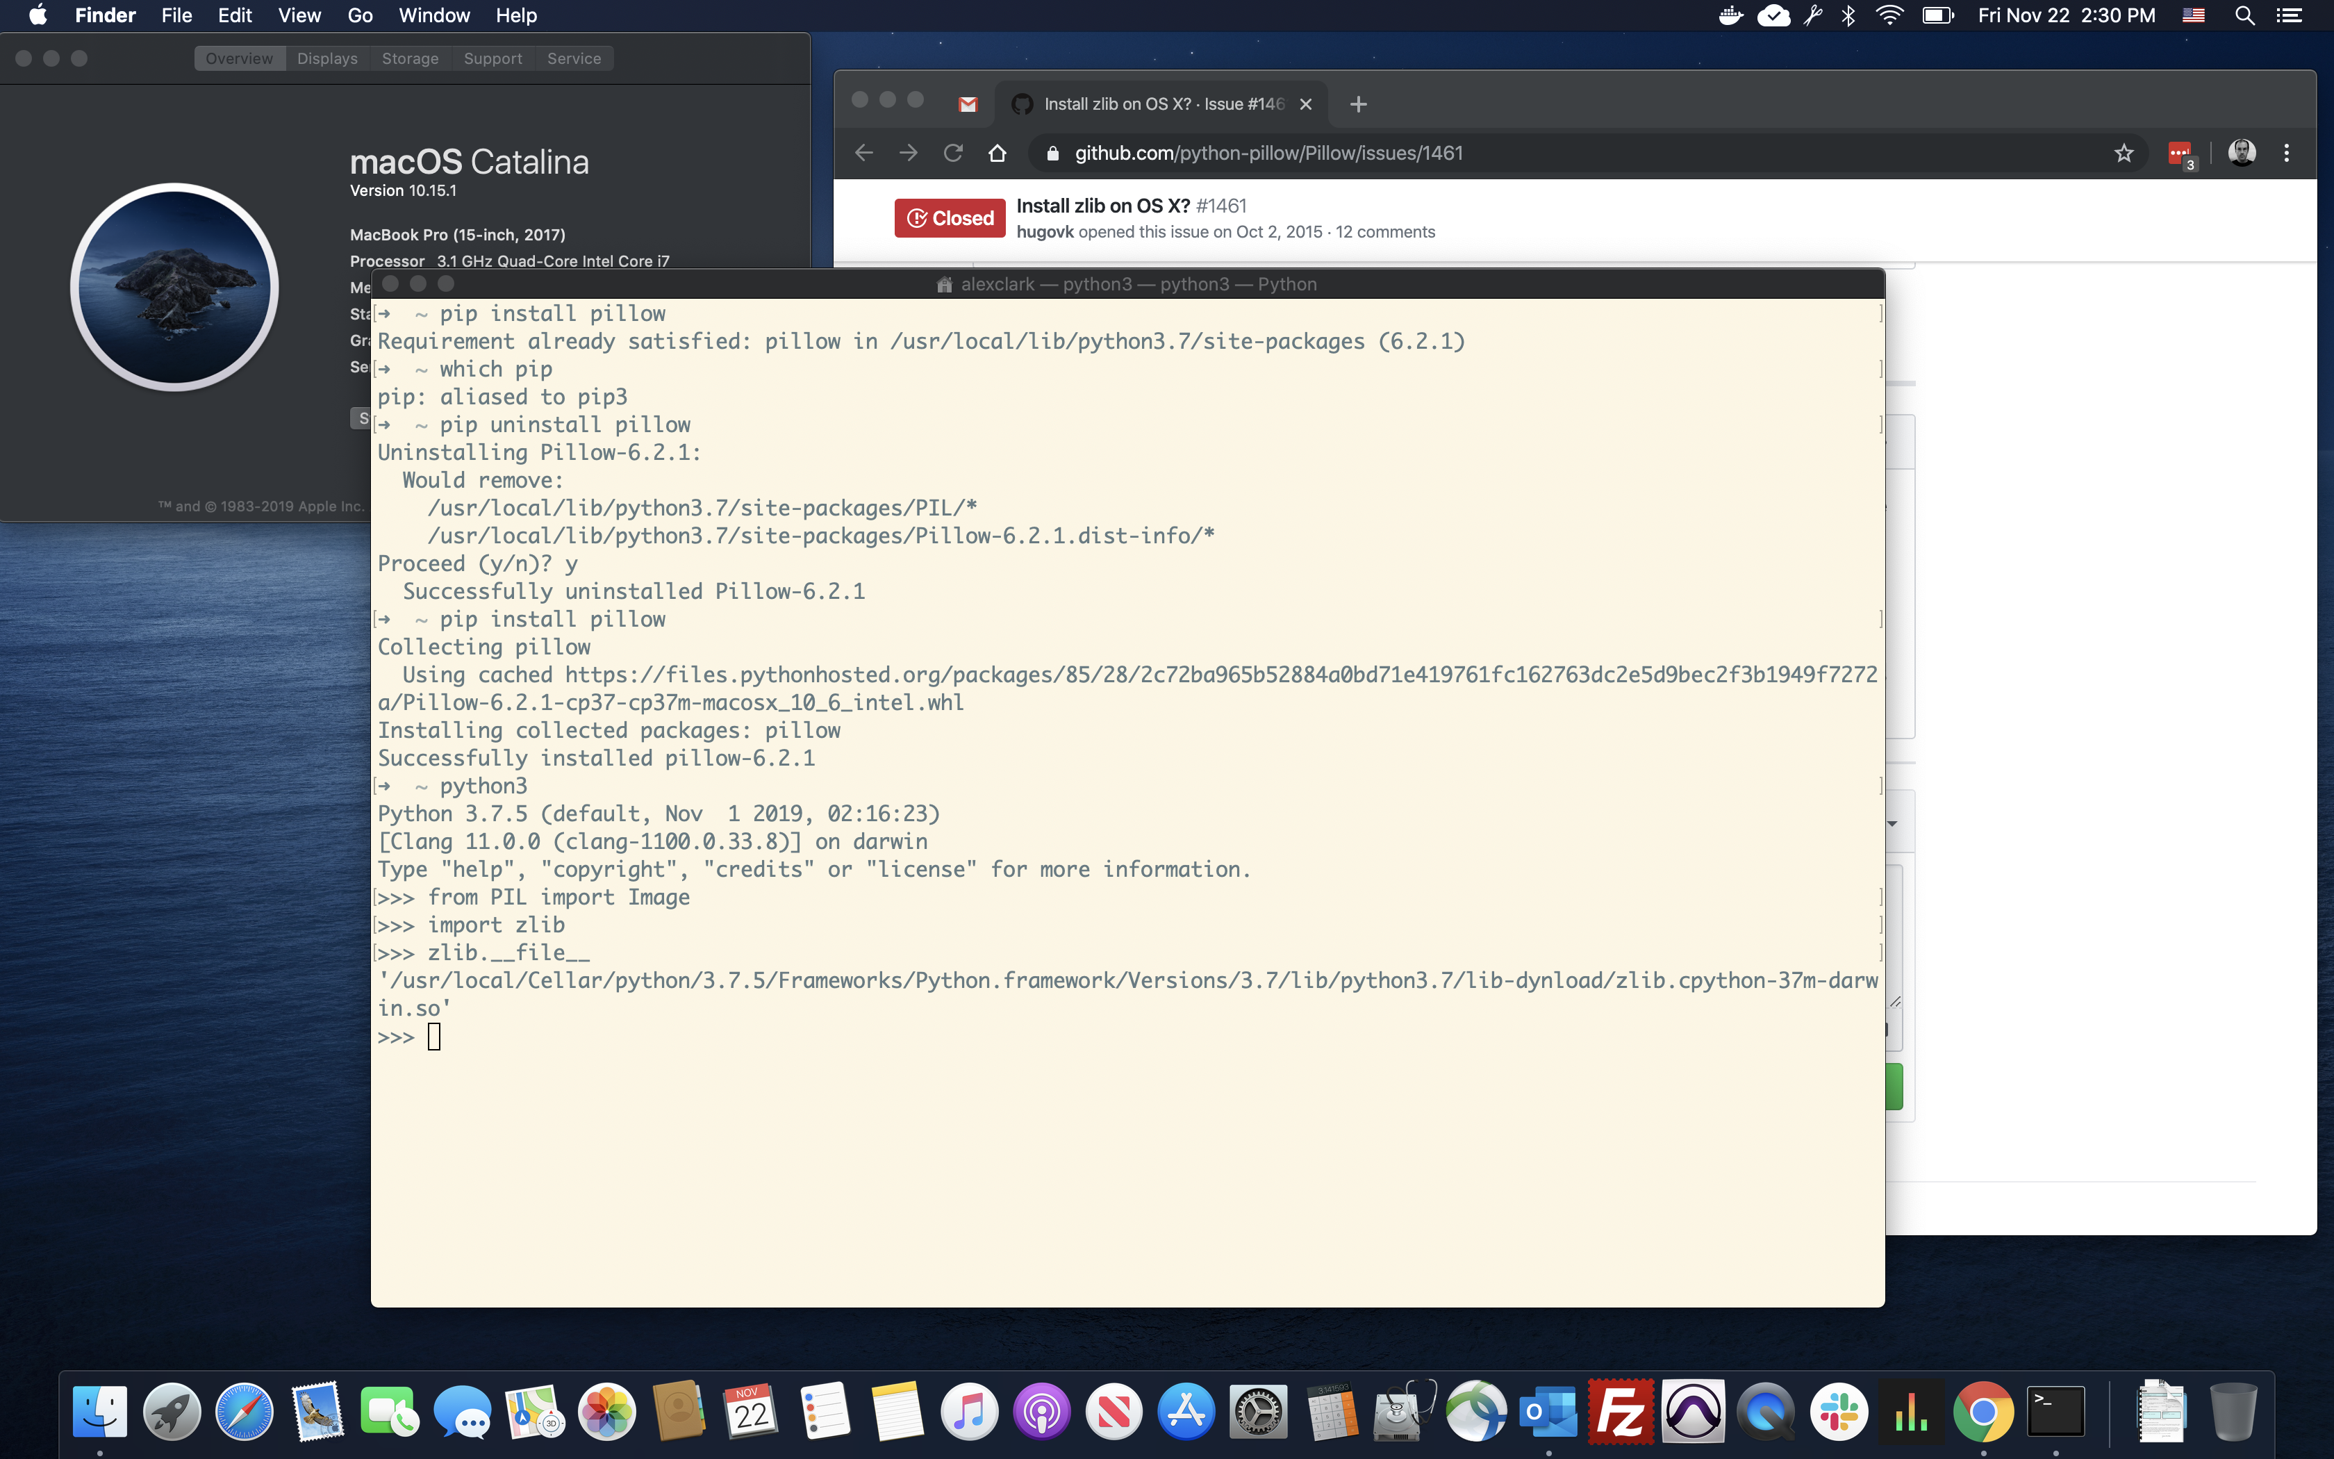Screen dimensions: 2334x1459
Task: Click the red Chrome extension icon with badge 3
Action: pyautogui.click(x=2180, y=154)
